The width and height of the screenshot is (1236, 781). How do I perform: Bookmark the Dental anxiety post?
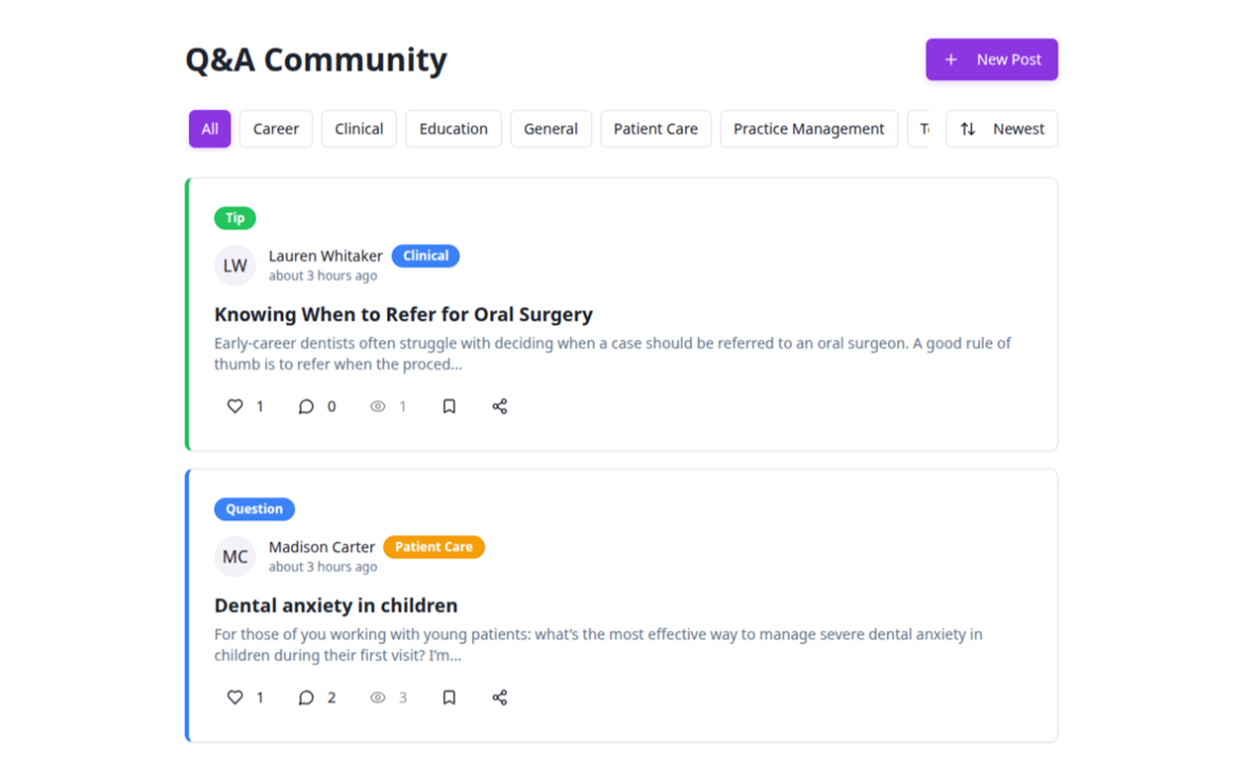[449, 697]
